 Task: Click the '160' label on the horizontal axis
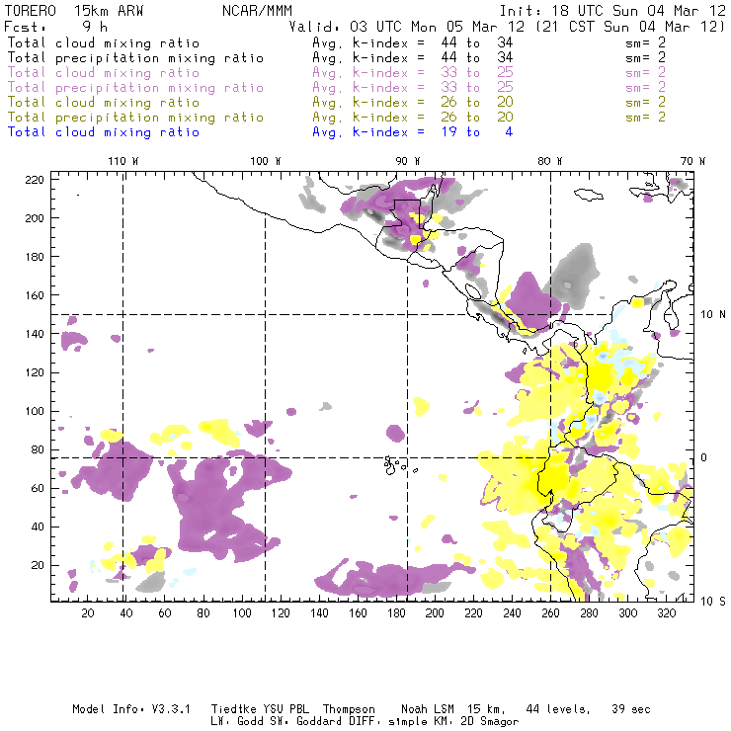pyautogui.click(x=358, y=613)
